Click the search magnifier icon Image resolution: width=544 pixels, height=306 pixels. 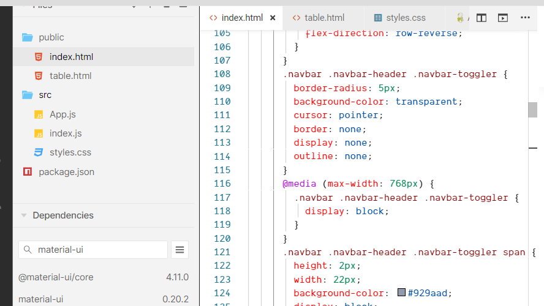28,250
